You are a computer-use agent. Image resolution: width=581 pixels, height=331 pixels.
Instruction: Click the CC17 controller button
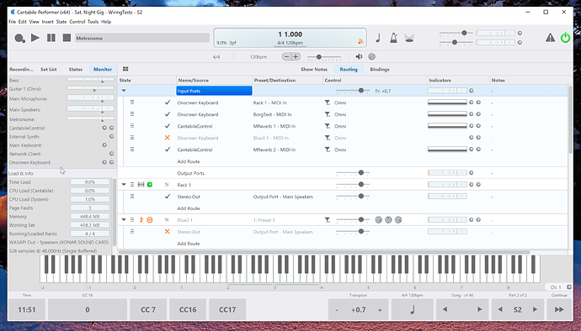[227, 309]
